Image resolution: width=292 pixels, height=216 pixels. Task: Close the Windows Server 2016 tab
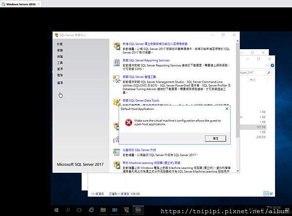click(x=39, y=4)
